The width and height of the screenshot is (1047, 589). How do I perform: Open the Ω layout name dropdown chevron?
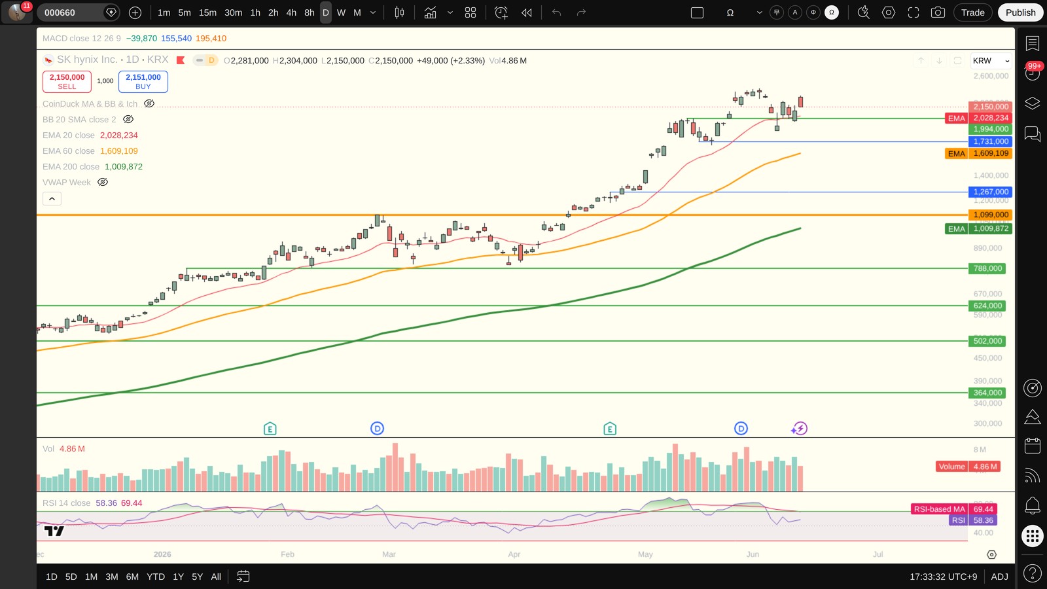point(759,12)
